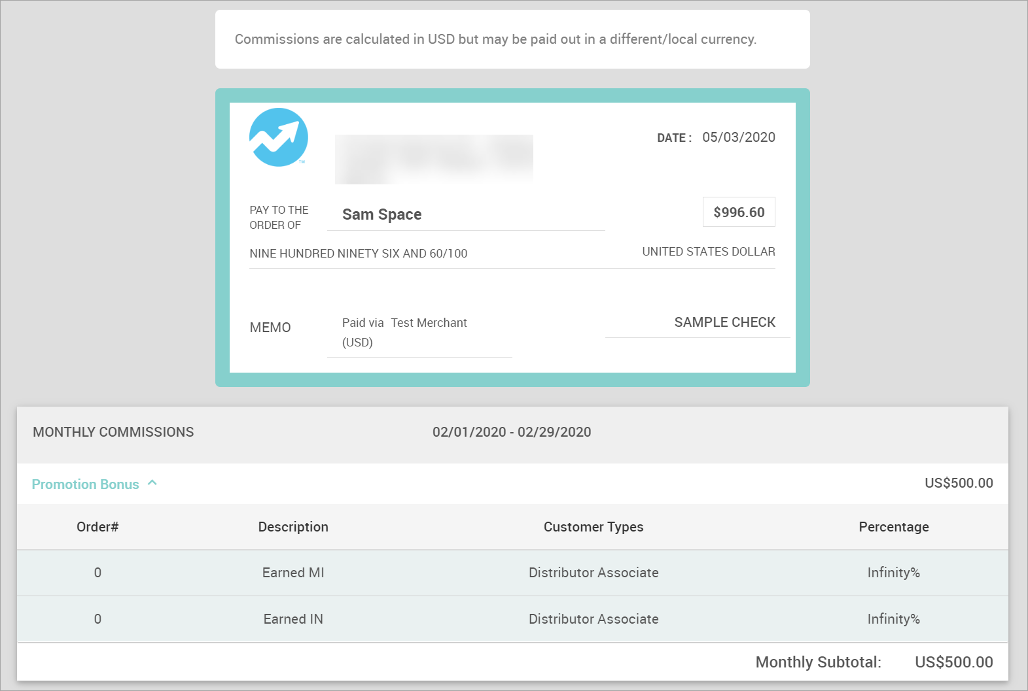Click the Description column header

click(x=293, y=527)
